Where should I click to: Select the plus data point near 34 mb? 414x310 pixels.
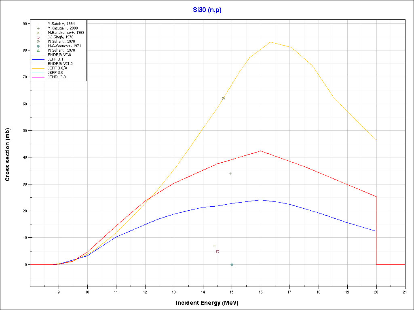(x=230, y=174)
